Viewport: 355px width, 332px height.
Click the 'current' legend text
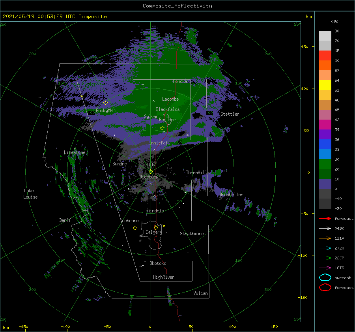(x=343, y=278)
